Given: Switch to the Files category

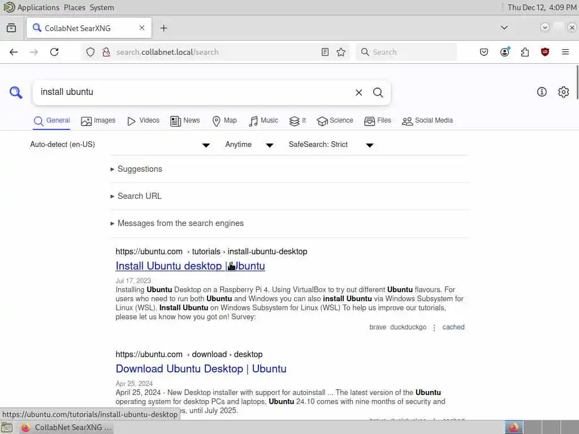Looking at the screenshot, I should pos(377,121).
